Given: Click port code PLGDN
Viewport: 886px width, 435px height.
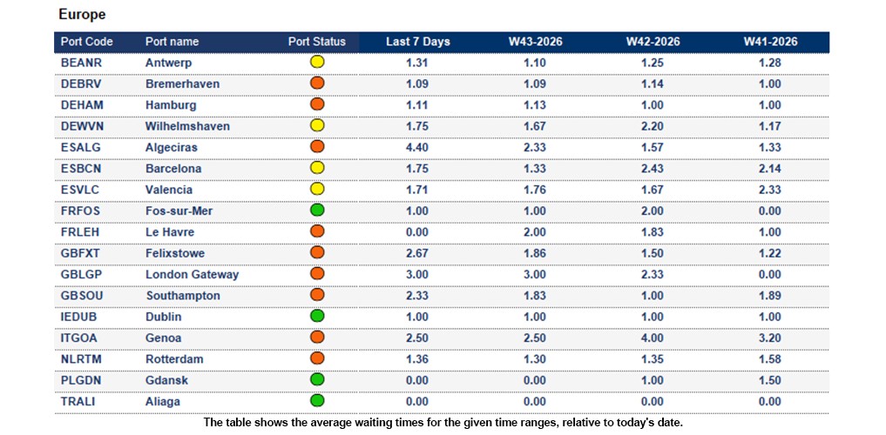Looking at the screenshot, I should [x=81, y=380].
